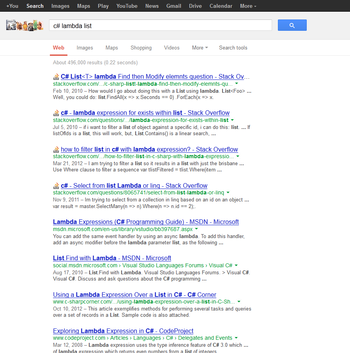The image size is (350, 353).
Task: Click 'About 496,000 results' stats text
Action: coord(95,63)
